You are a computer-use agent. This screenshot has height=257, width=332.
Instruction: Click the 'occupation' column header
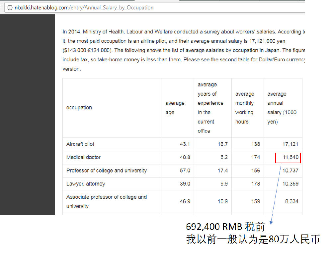(79, 108)
